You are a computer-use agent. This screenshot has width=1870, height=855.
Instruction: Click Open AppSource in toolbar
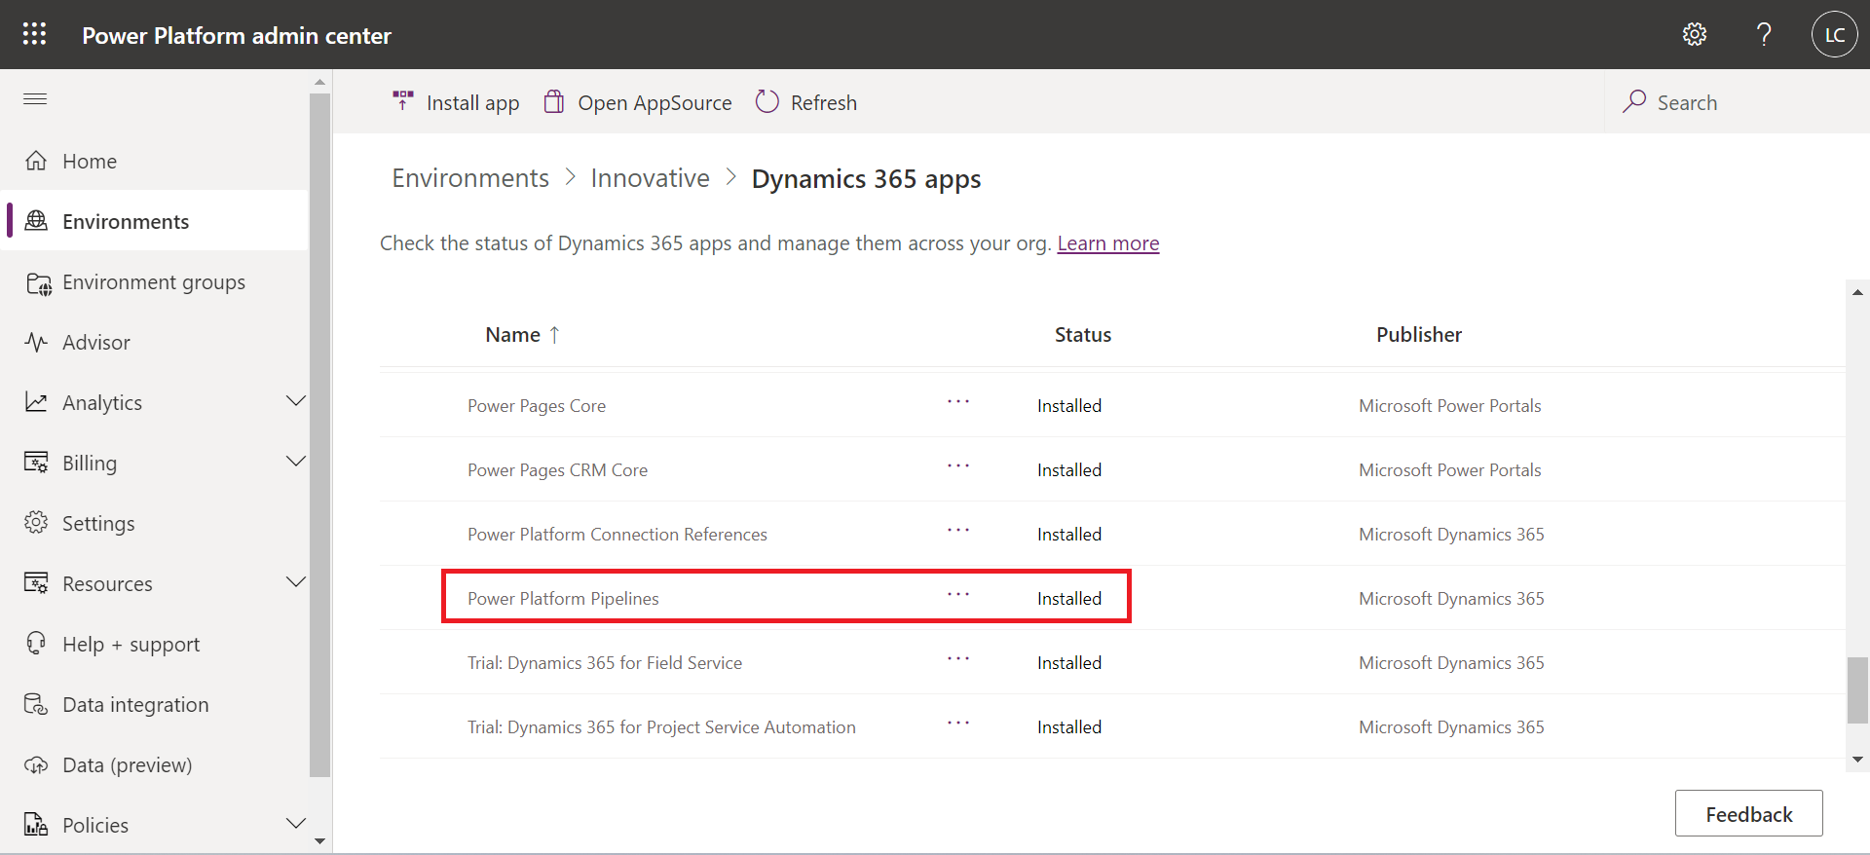point(638,102)
